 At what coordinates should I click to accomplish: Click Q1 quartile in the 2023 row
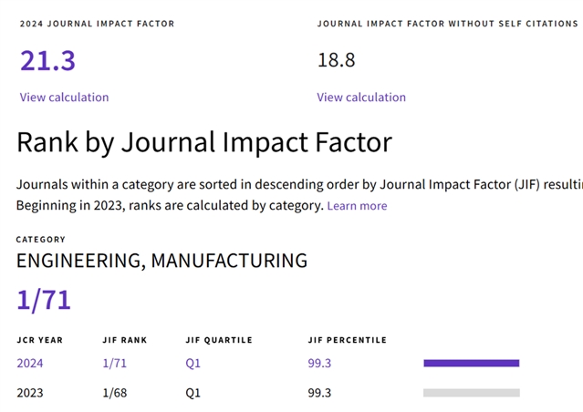click(193, 393)
